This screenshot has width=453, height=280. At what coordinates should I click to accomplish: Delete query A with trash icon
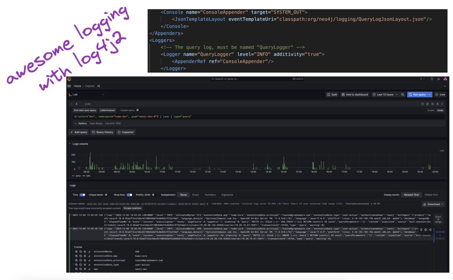point(437,104)
